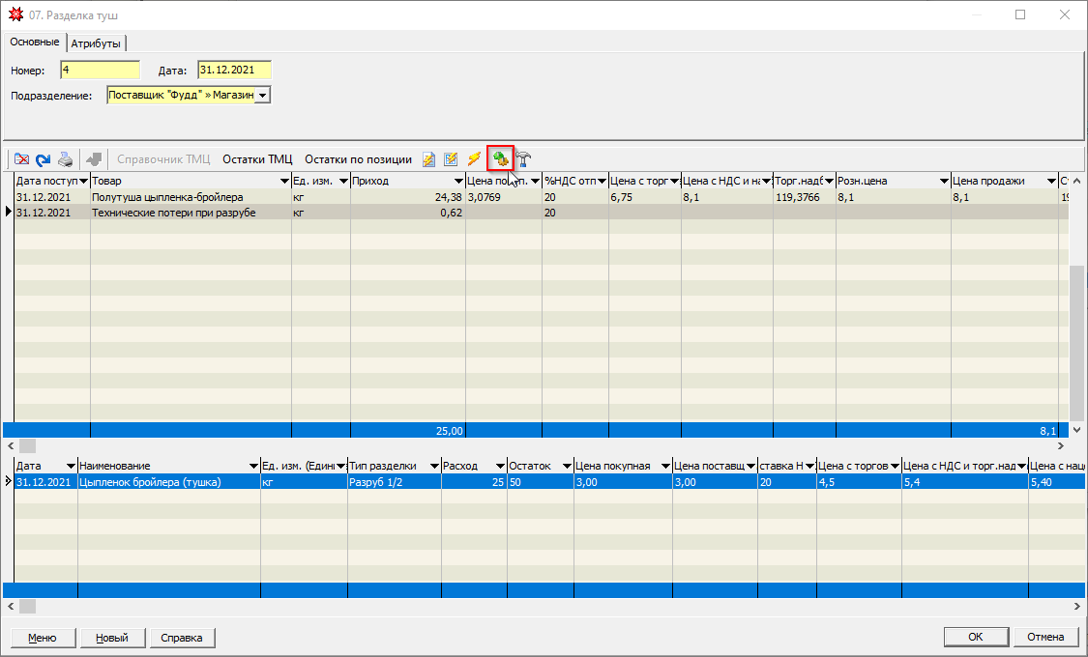Click the Отмена button
The width and height of the screenshot is (1088, 657).
(1045, 638)
